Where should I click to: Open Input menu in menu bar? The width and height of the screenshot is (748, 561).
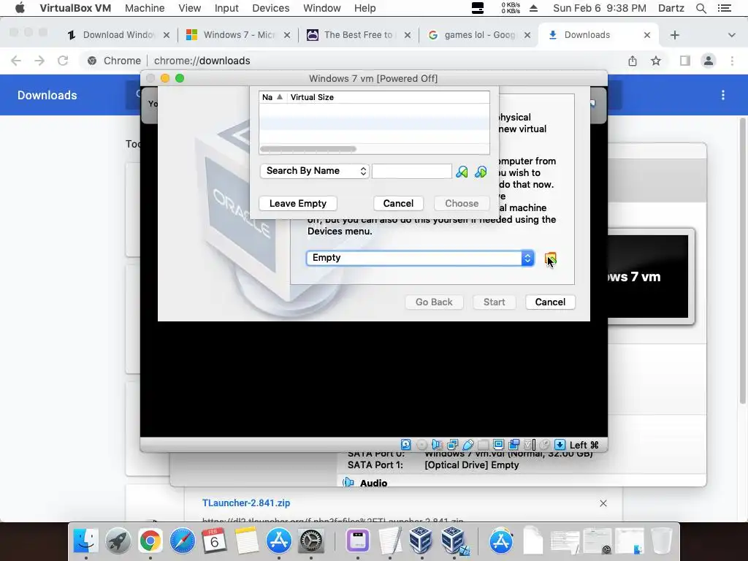226,8
